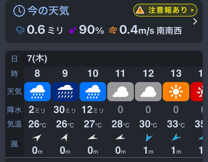The width and height of the screenshot is (208, 162).
Task: Tap the rain icon for 10 o'clock
Action: point(93,92)
